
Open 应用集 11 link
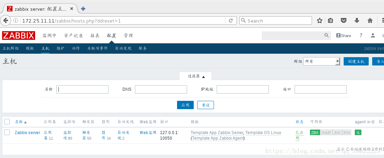48,135
